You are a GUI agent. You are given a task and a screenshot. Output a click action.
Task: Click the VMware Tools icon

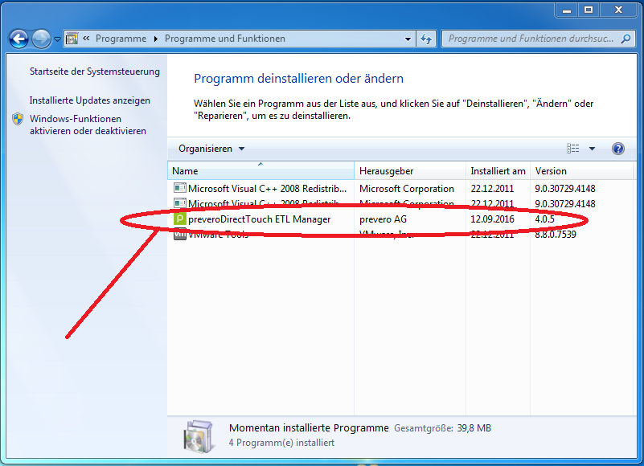(179, 235)
